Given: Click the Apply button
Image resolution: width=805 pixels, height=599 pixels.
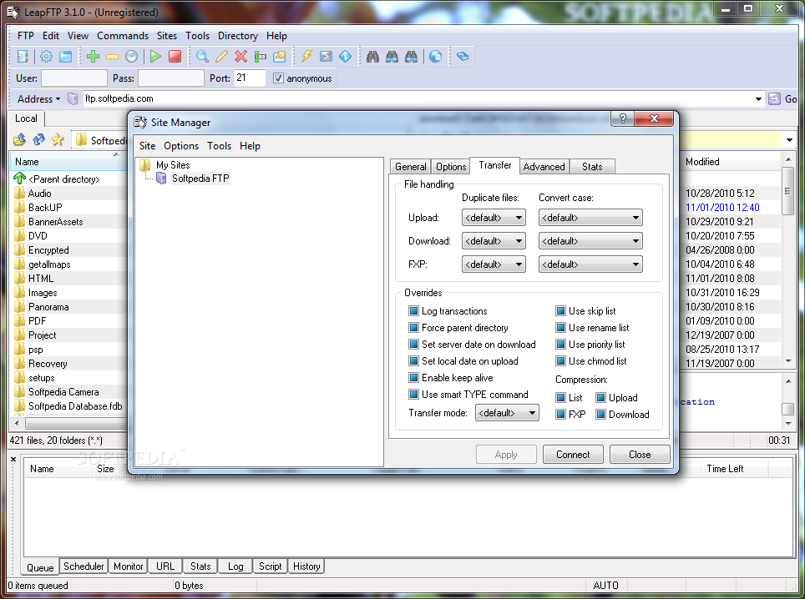Looking at the screenshot, I should (506, 455).
